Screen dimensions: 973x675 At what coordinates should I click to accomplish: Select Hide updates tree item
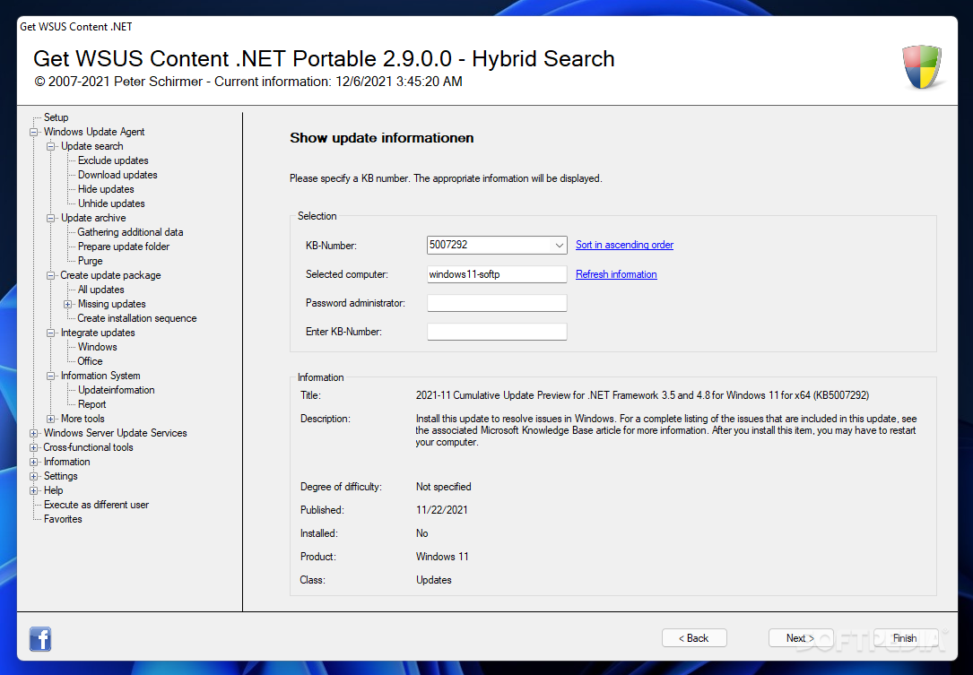pyautogui.click(x=106, y=188)
